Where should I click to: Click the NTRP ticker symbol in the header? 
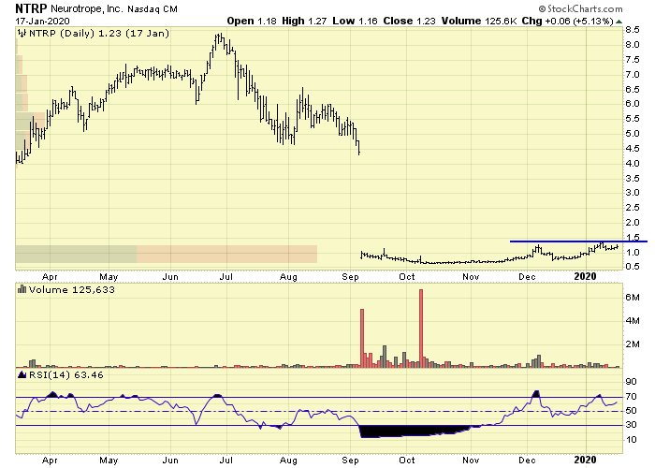pyautogui.click(x=31, y=8)
